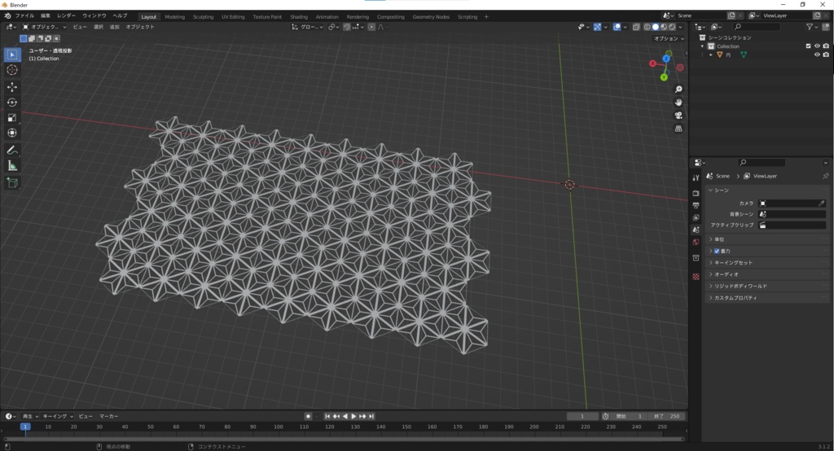Click the new scene copy icon
Image resolution: width=834 pixels, height=451 pixels.
coord(731,15)
